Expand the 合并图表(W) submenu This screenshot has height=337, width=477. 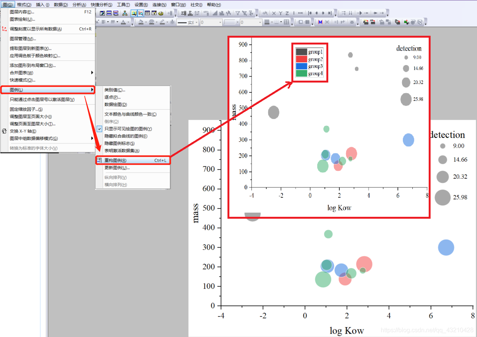click(x=48, y=73)
